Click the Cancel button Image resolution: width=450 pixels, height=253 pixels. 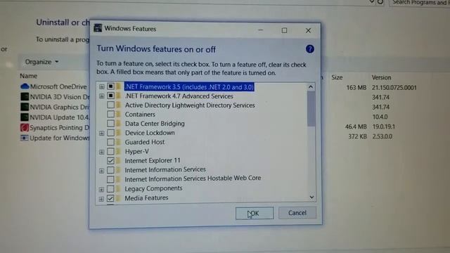coord(297,212)
